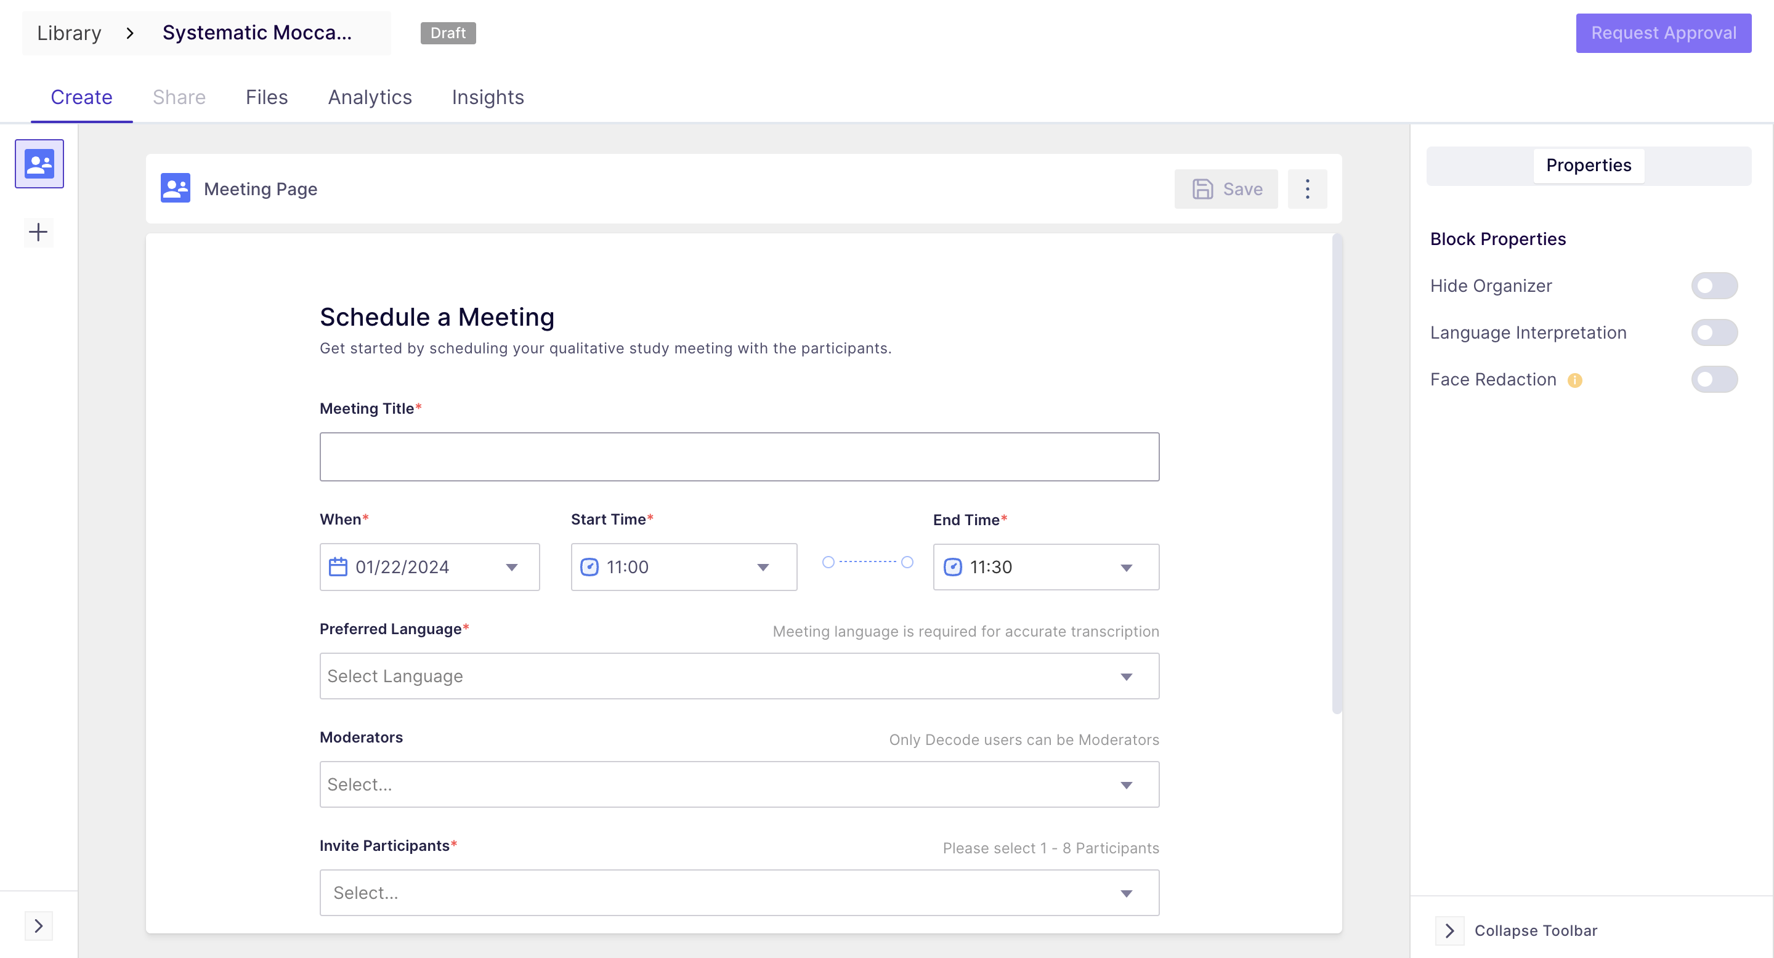This screenshot has width=1774, height=958.
Task: Click the Face Redaction info icon
Action: coord(1575,380)
